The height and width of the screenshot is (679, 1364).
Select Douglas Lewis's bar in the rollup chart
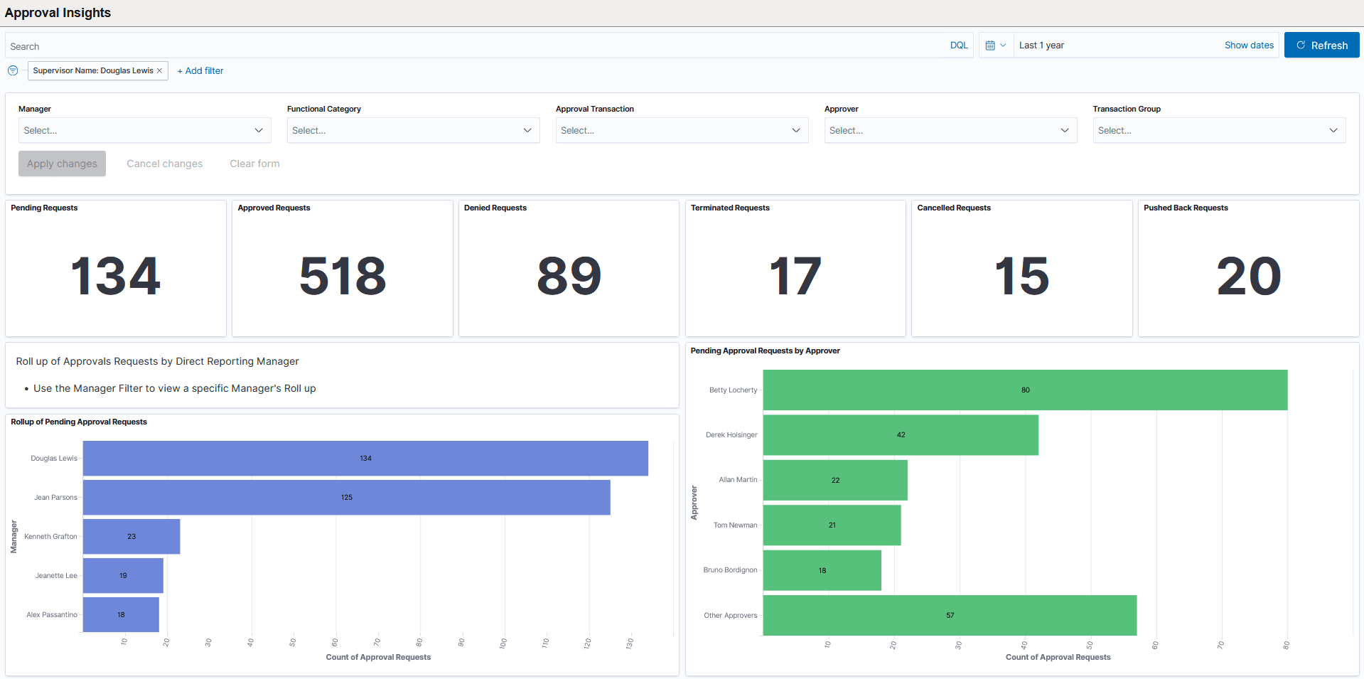click(365, 458)
